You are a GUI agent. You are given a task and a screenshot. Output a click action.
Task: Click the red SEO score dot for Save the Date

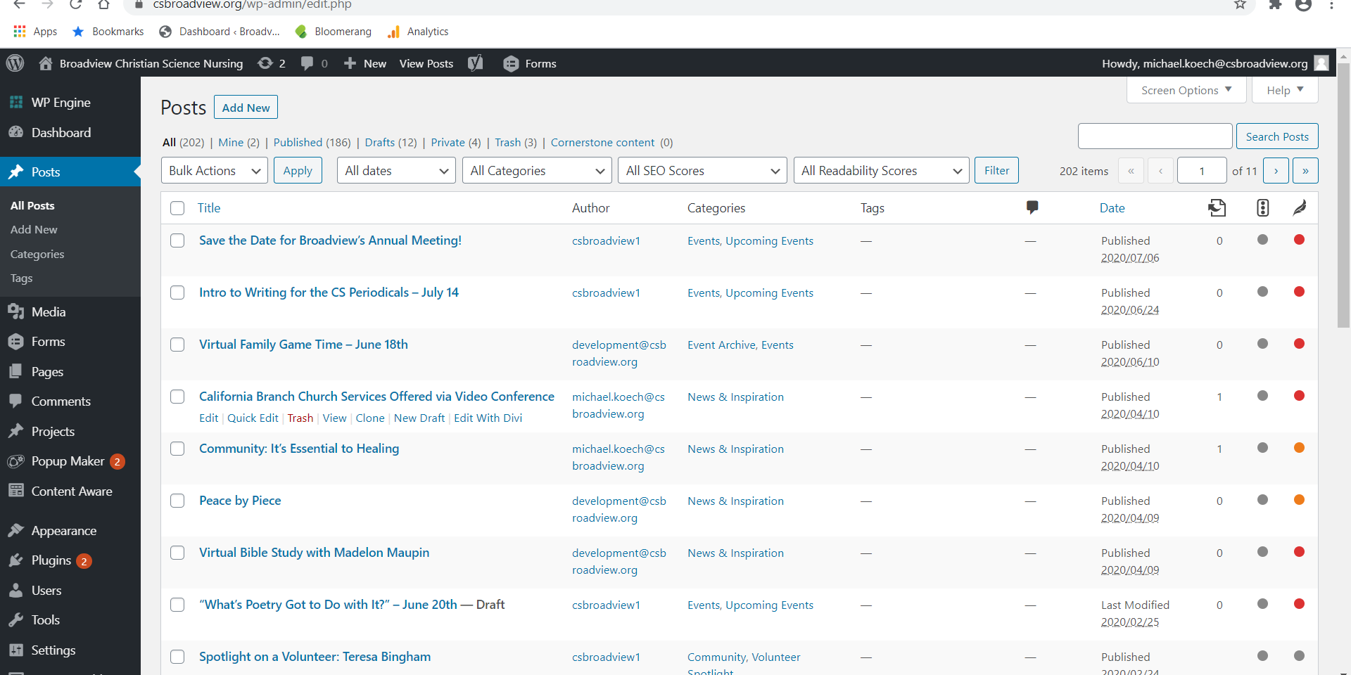pyautogui.click(x=1300, y=239)
